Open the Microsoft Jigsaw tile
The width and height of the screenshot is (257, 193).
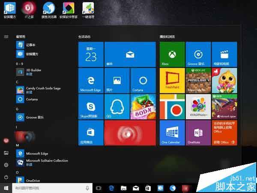coord(224,107)
